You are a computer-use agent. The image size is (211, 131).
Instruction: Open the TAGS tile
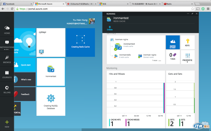(173, 57)
